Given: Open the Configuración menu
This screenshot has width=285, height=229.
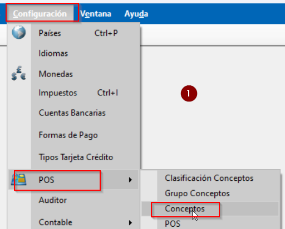Looking at the screenshot, I should [40, 14].
